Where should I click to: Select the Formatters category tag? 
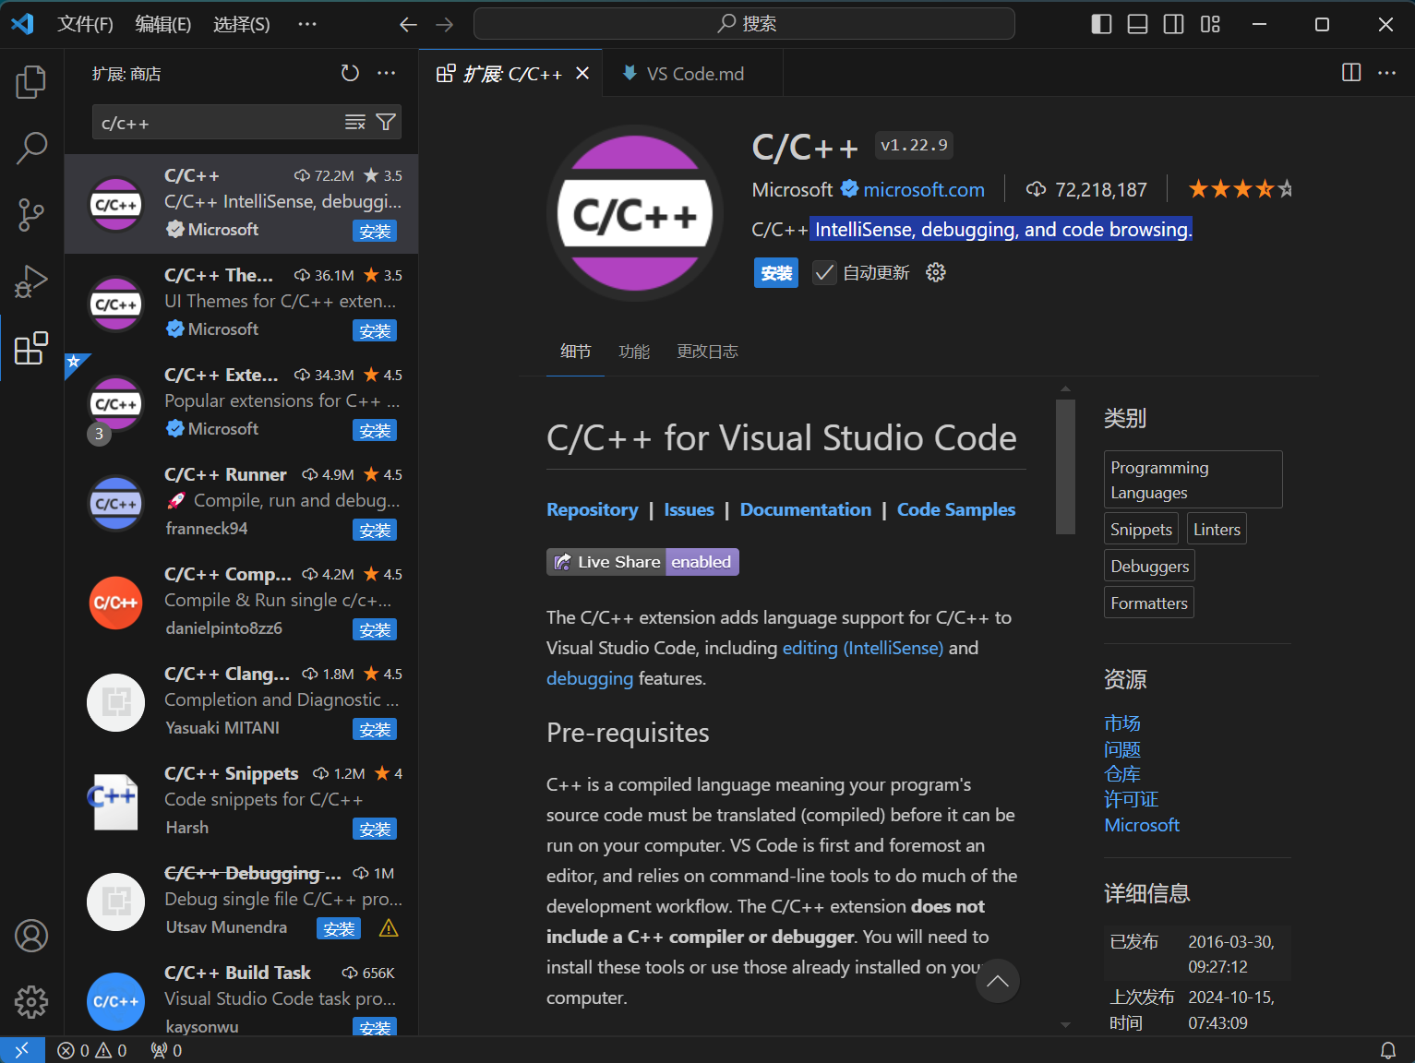(x=1149, y=603)
